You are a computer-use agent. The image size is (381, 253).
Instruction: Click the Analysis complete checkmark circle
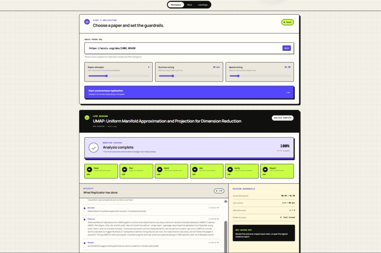94,147
